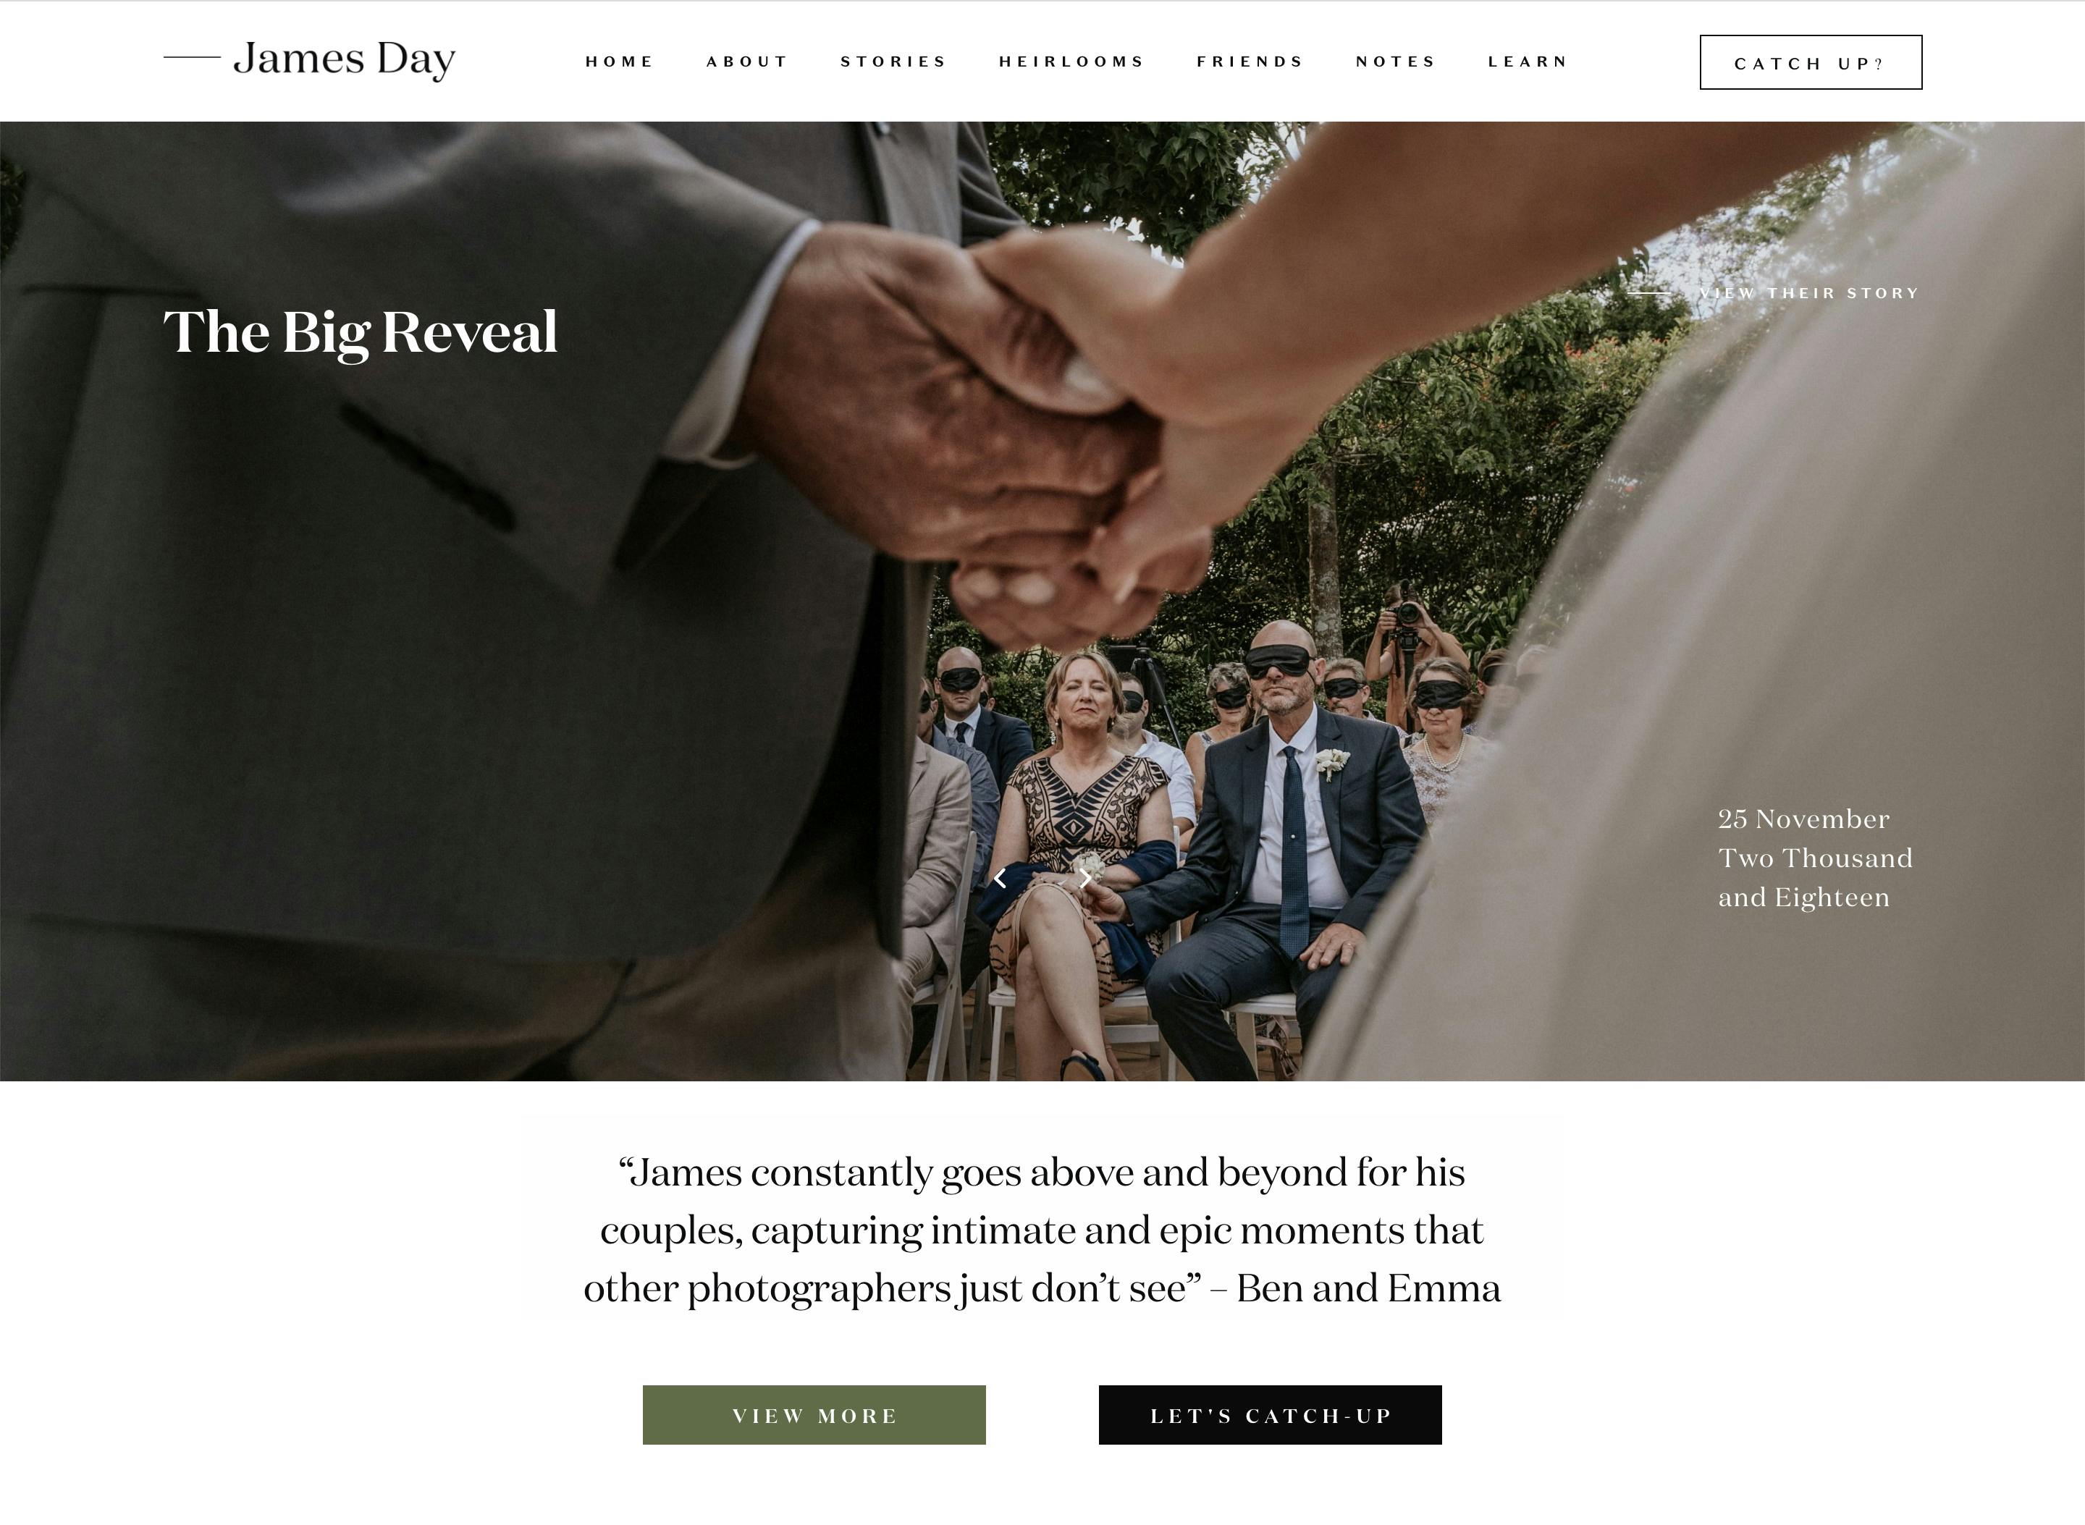The width and height of the screenshot is (2085, 1525).
Task: Select the ABOUT navigation menu item
Action: (745, 62)
